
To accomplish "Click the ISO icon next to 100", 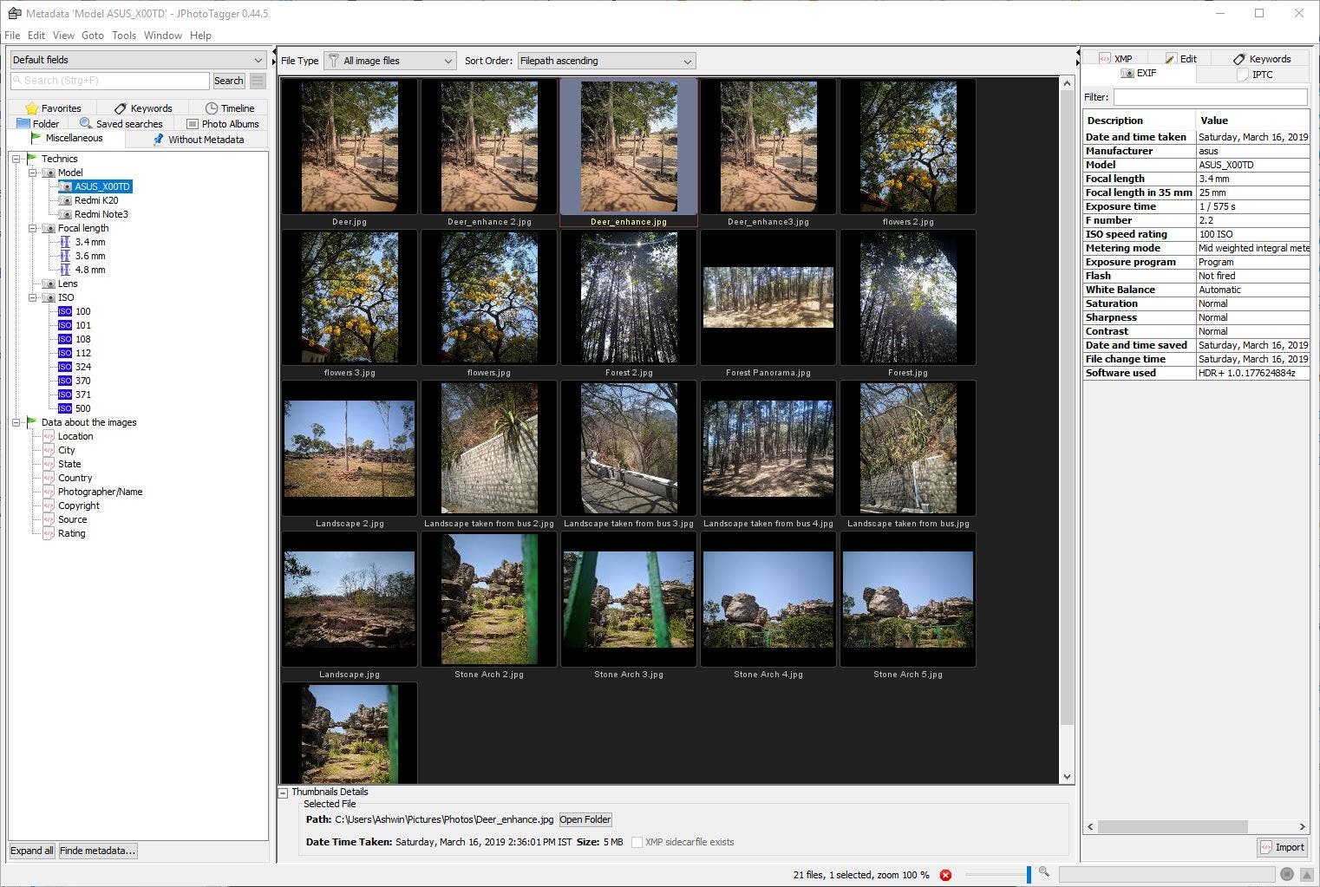I will coord(65,311).
